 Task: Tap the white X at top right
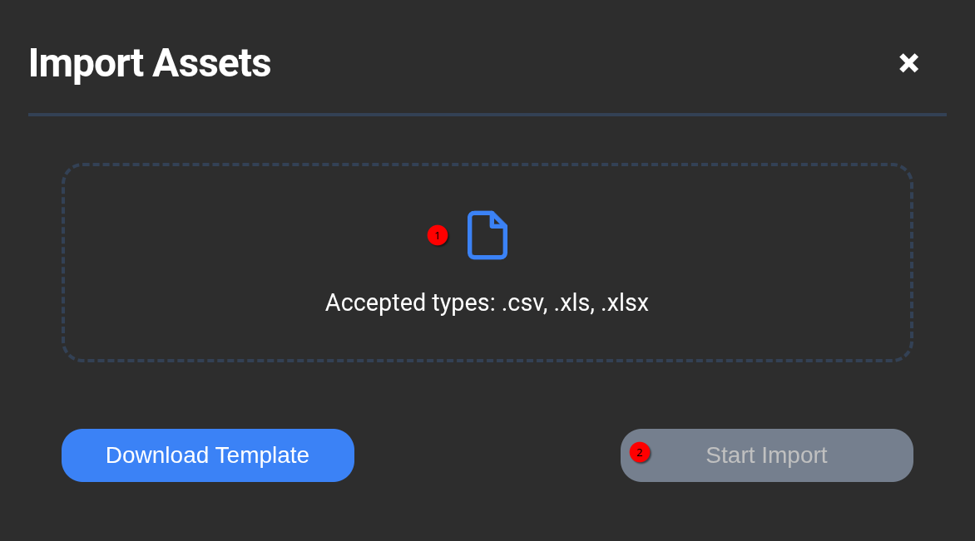(x=908, y=63)
